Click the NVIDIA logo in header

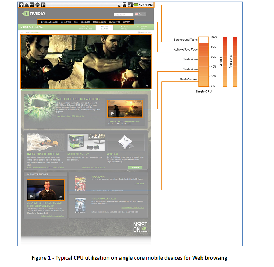pos(34,13)
